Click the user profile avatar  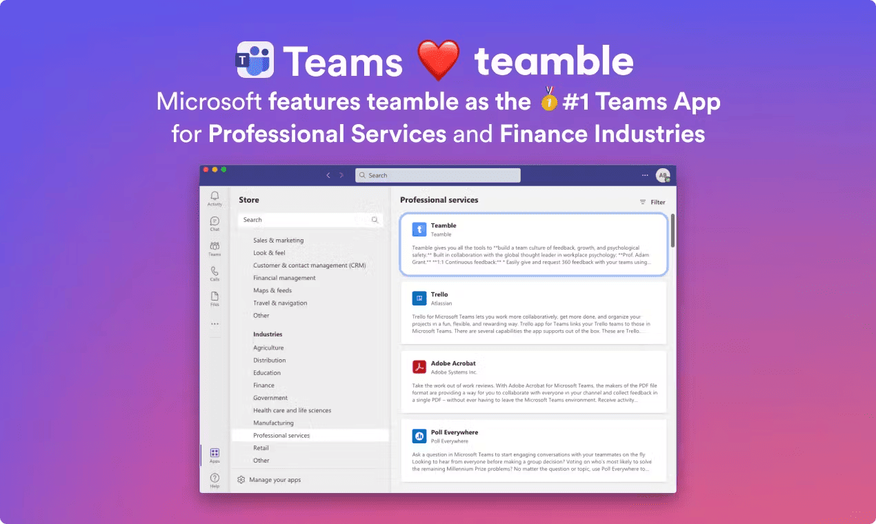[x=662, y=175]
